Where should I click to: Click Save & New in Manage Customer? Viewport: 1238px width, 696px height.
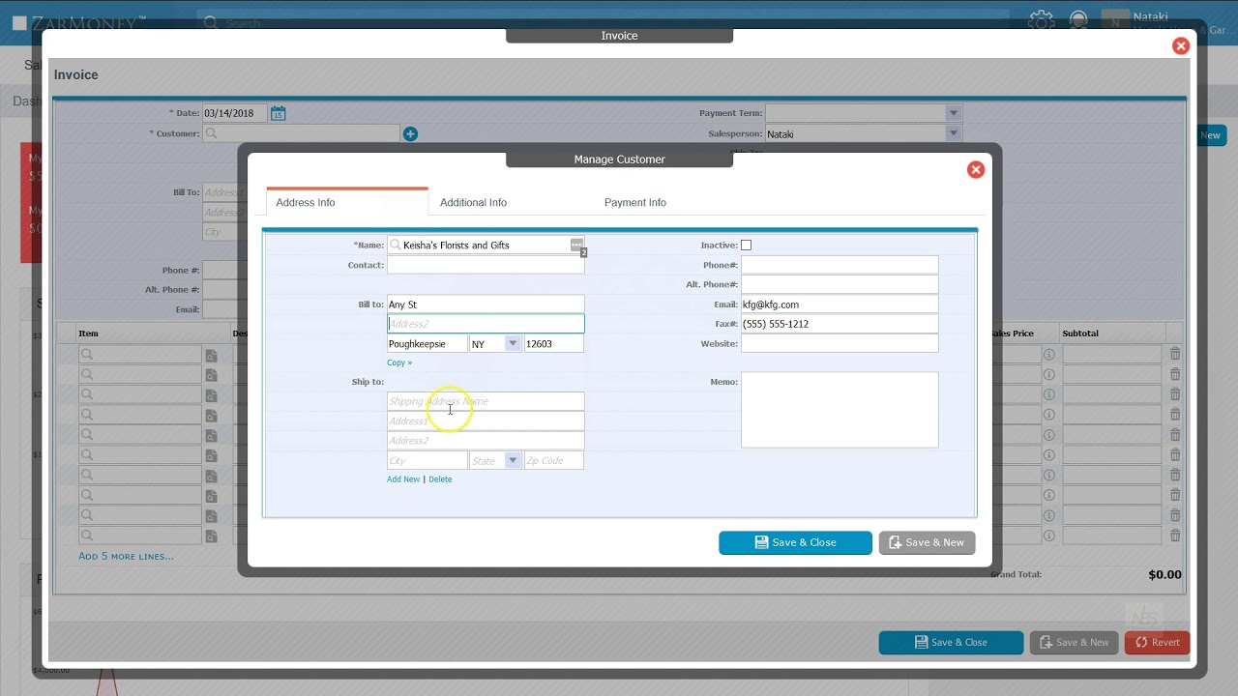pyautogui.click(x=927, y=542)
